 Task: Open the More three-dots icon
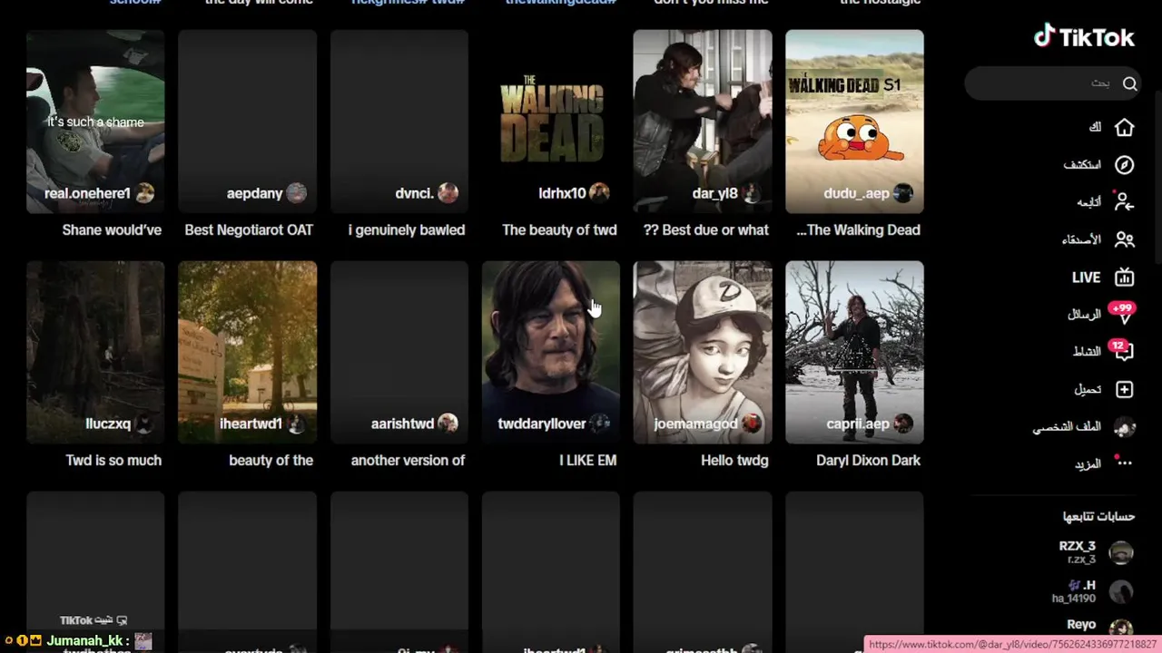1124,463
